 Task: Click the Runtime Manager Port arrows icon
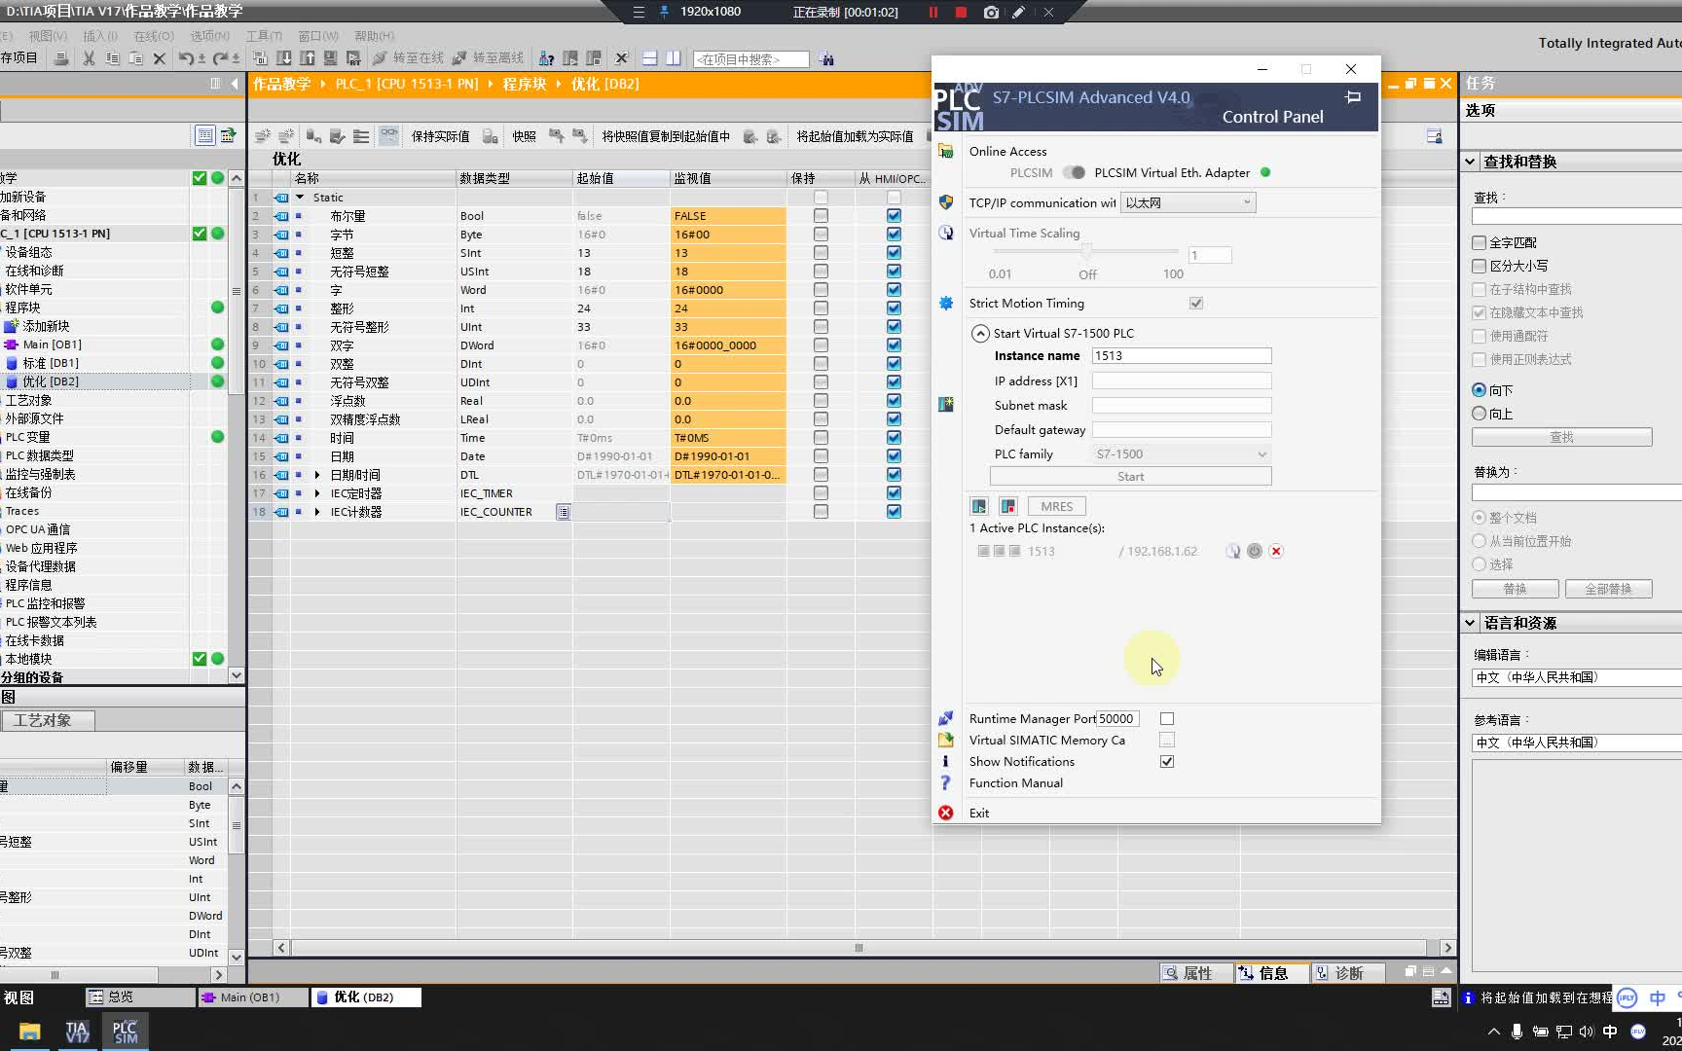pos(945,718)
